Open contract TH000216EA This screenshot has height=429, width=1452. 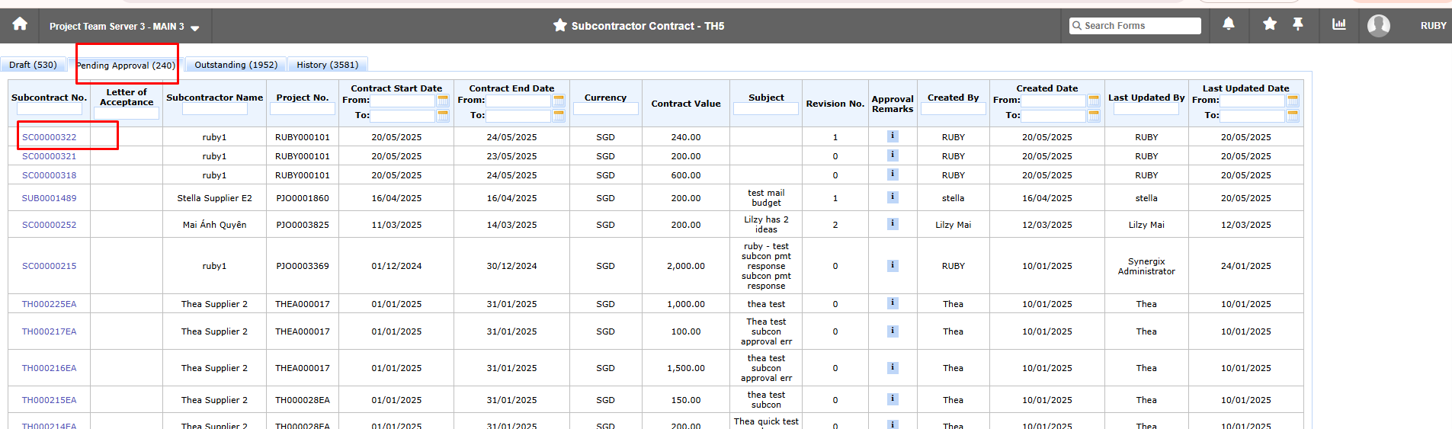[49, 368]
